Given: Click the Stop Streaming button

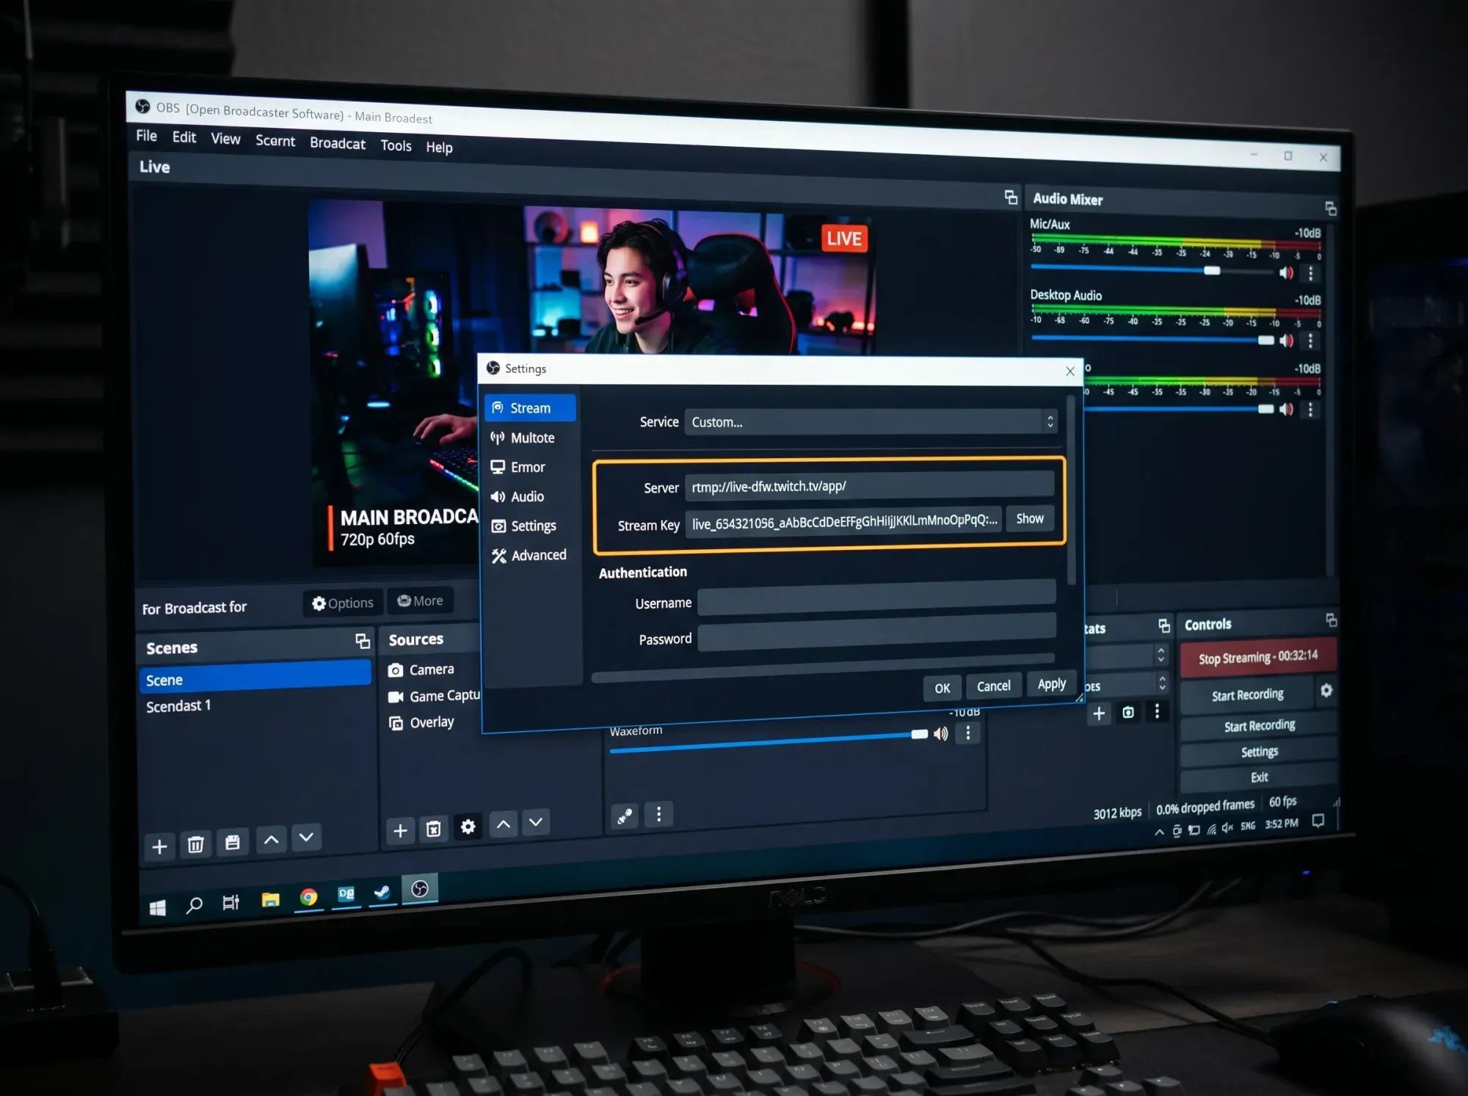Looking at the screenshot, I should (1257, 657).
